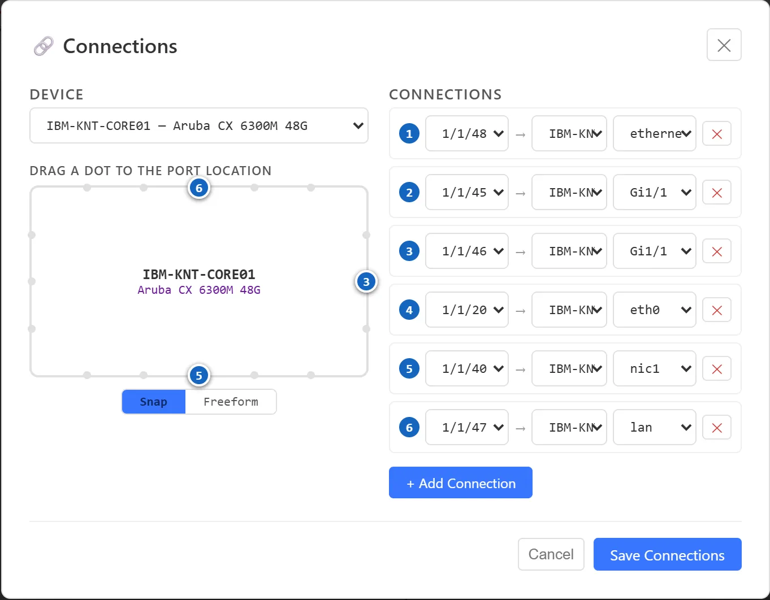770x600 pixels.
Task: Open the Device dropdown showing IBM-KNT-CORE01
Action: click(x=199, y=125)
